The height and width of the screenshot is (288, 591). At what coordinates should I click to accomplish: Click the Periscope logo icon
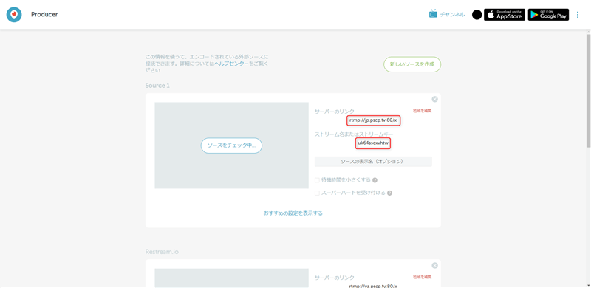tap(14, 15)
